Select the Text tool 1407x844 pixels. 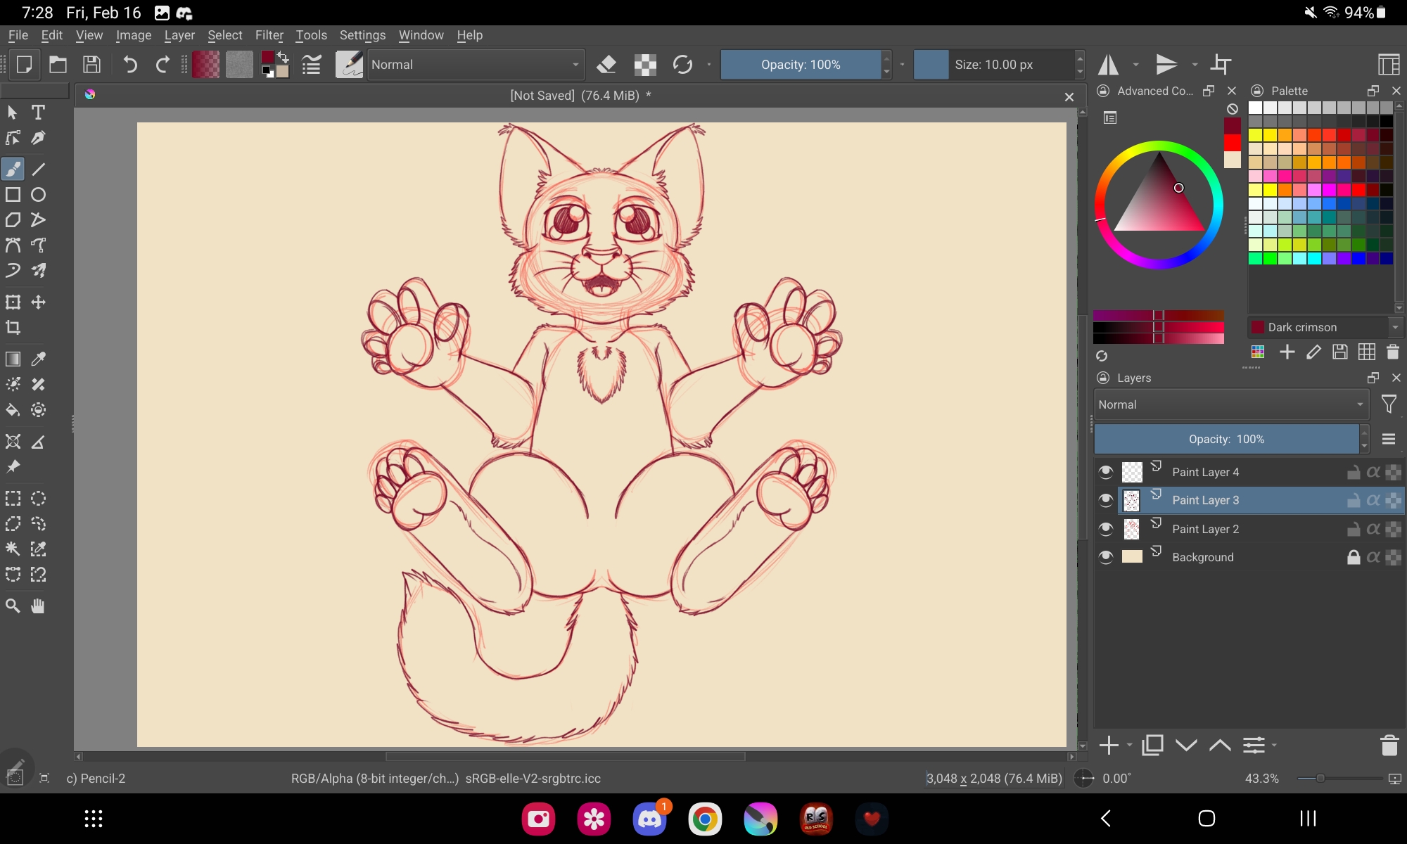pos(38,113)
